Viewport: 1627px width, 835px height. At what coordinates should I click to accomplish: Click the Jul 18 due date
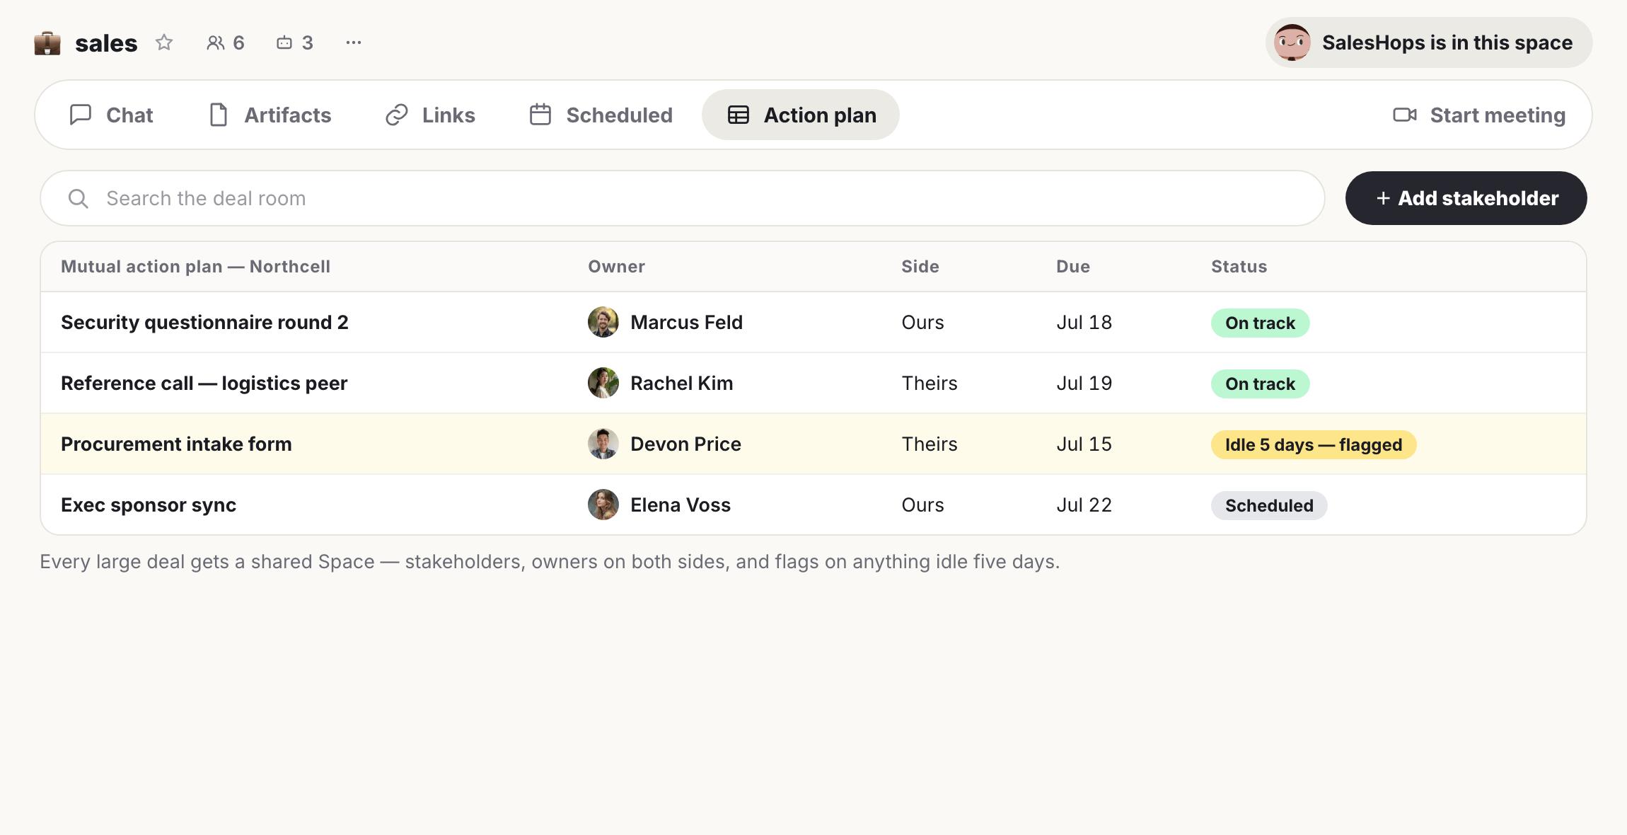1084,323
